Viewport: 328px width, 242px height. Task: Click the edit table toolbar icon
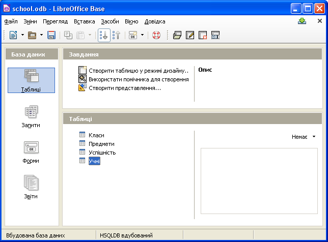click(190, 35)
